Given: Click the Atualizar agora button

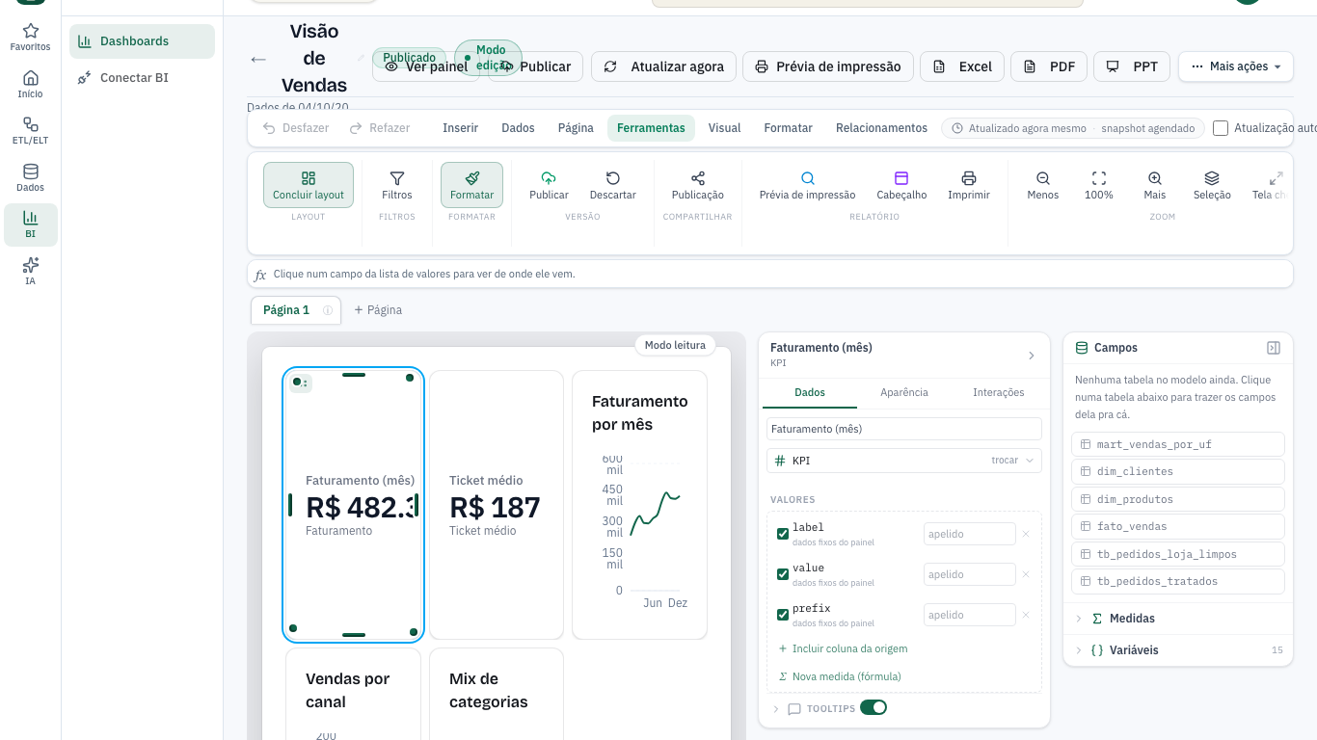Looking at the screenshot, I should (664, 66).
